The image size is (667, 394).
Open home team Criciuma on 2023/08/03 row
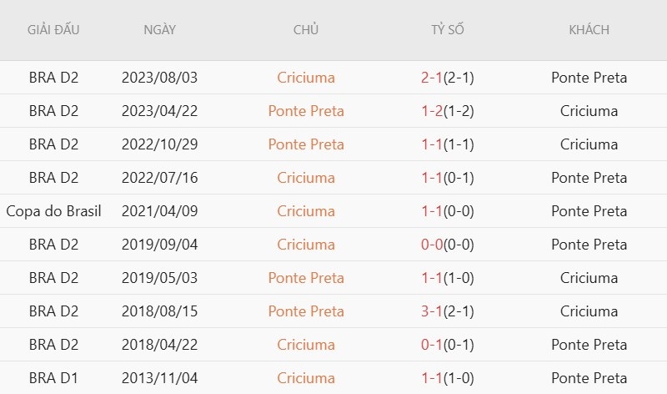[306, 78]
